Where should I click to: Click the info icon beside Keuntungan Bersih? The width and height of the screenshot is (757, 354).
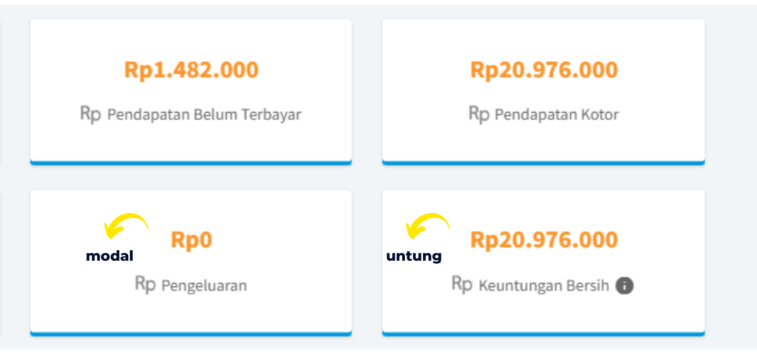[624, 285]
